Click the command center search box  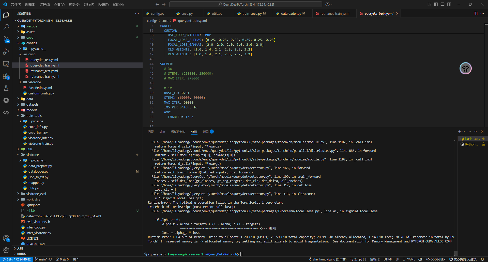pyautogui.click(x=246, y=4)
